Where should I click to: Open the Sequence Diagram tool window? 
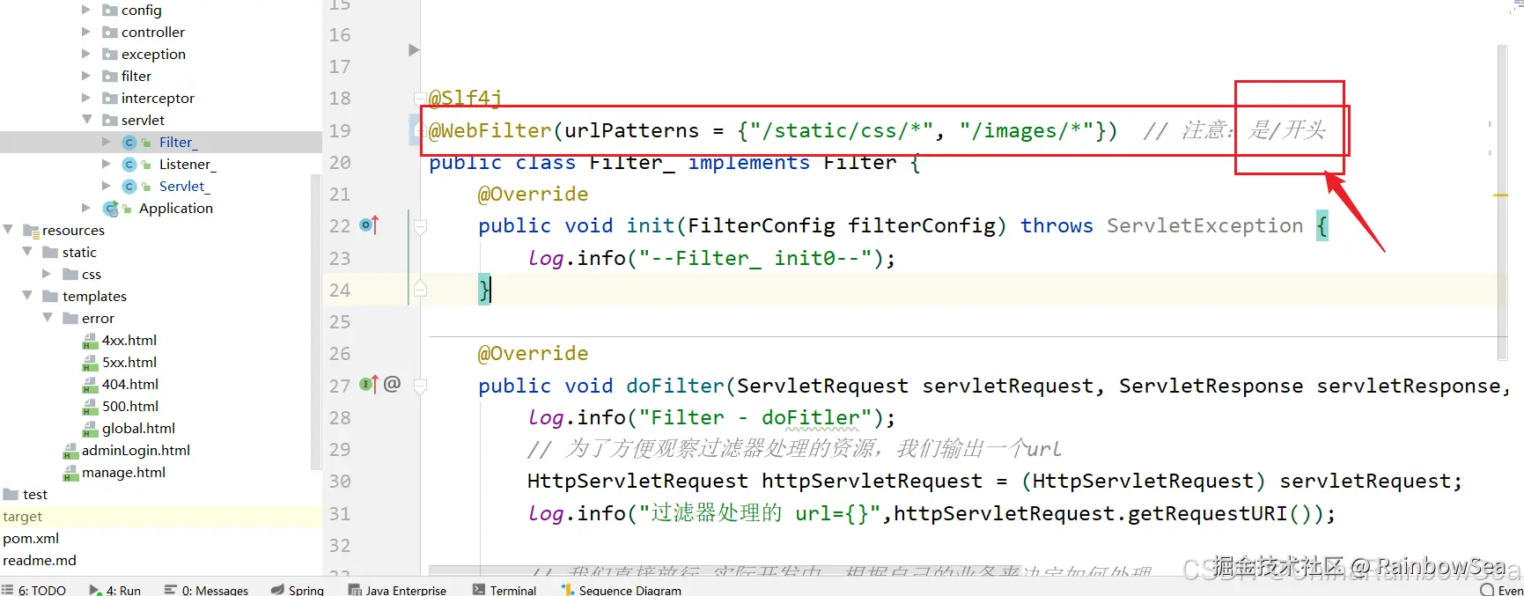coord(622,590)
